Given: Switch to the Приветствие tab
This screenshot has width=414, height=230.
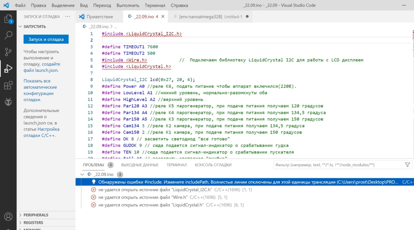Looking at the screenshot, I should click(x=99, y=16).
